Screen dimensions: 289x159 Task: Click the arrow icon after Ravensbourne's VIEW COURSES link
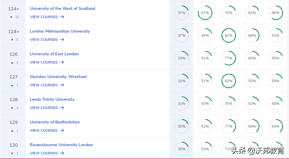(x=62, y=153)
